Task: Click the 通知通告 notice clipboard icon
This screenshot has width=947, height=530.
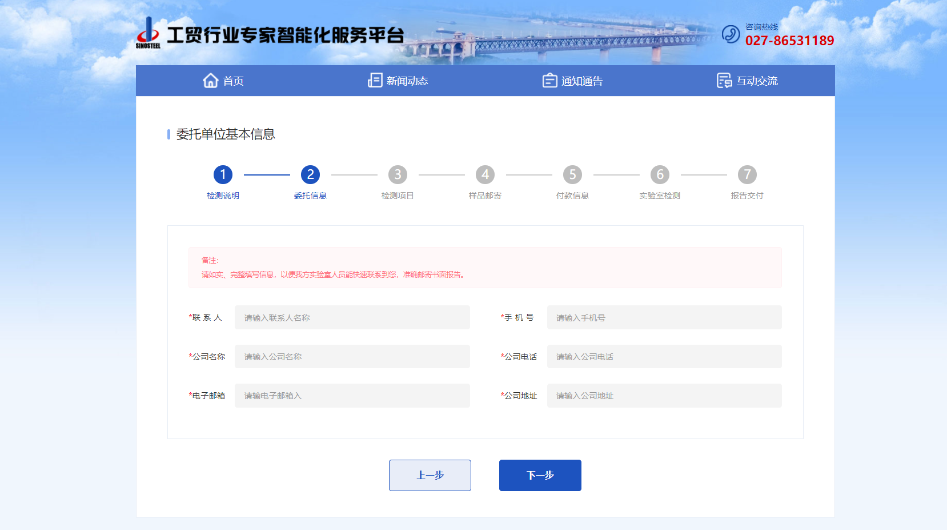Action: (549, 81)
